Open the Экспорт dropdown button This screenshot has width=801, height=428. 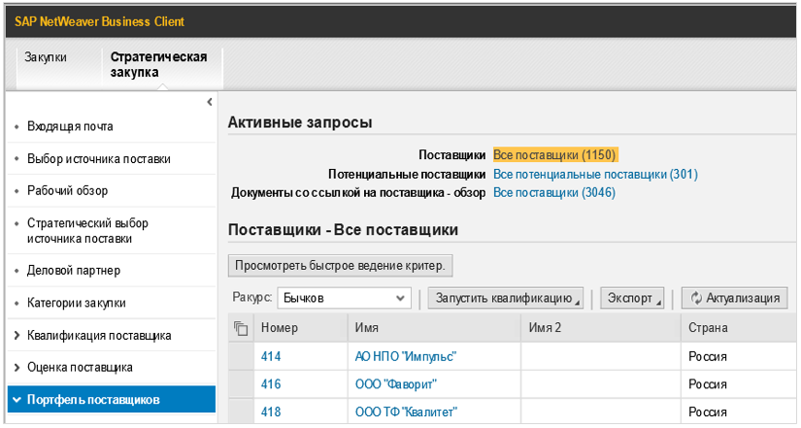coord(632,298)
